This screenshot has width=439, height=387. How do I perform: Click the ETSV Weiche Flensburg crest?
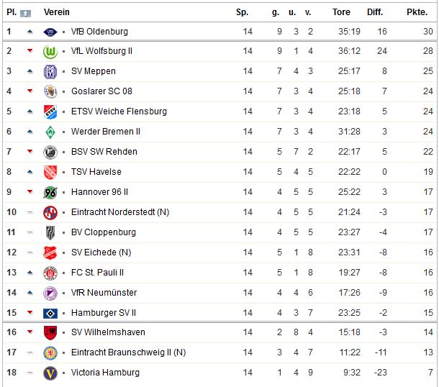pyautogui.click(x=50, y=111)
